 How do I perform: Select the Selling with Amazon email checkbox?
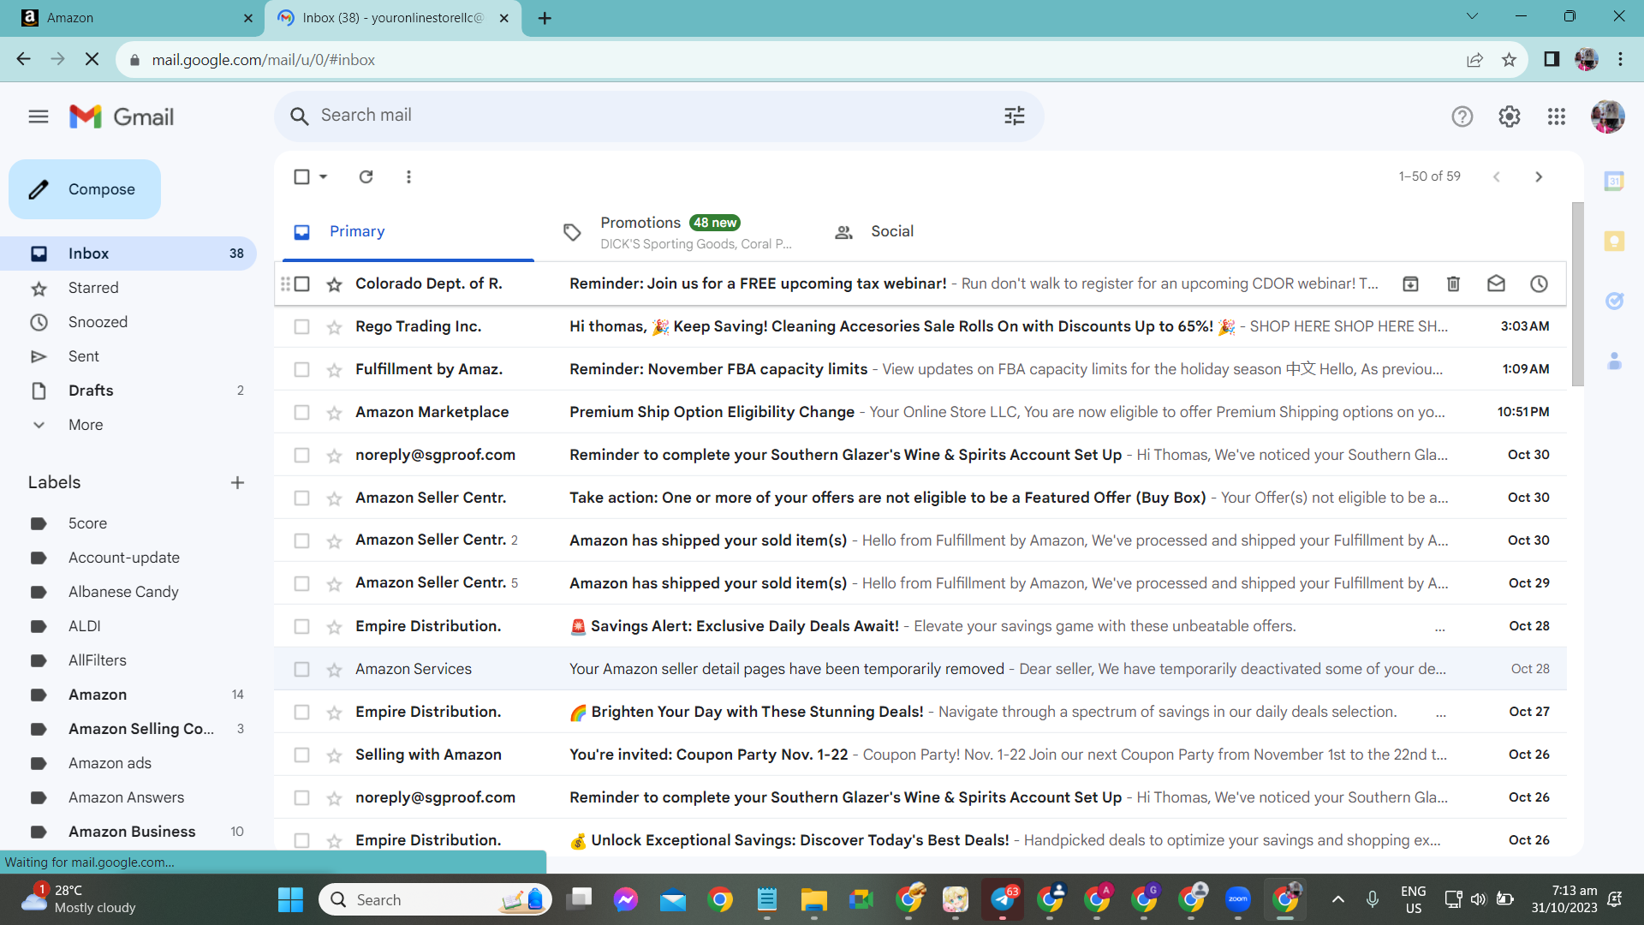click(x=301, y=755)
